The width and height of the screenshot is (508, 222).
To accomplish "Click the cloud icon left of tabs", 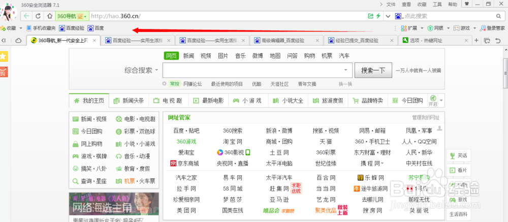I will tap(18, 41).
